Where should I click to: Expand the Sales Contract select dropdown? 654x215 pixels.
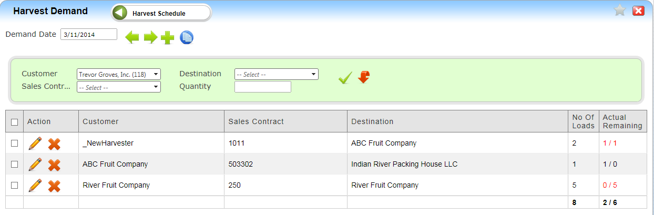pyautogui.click(x=119, y=87)
